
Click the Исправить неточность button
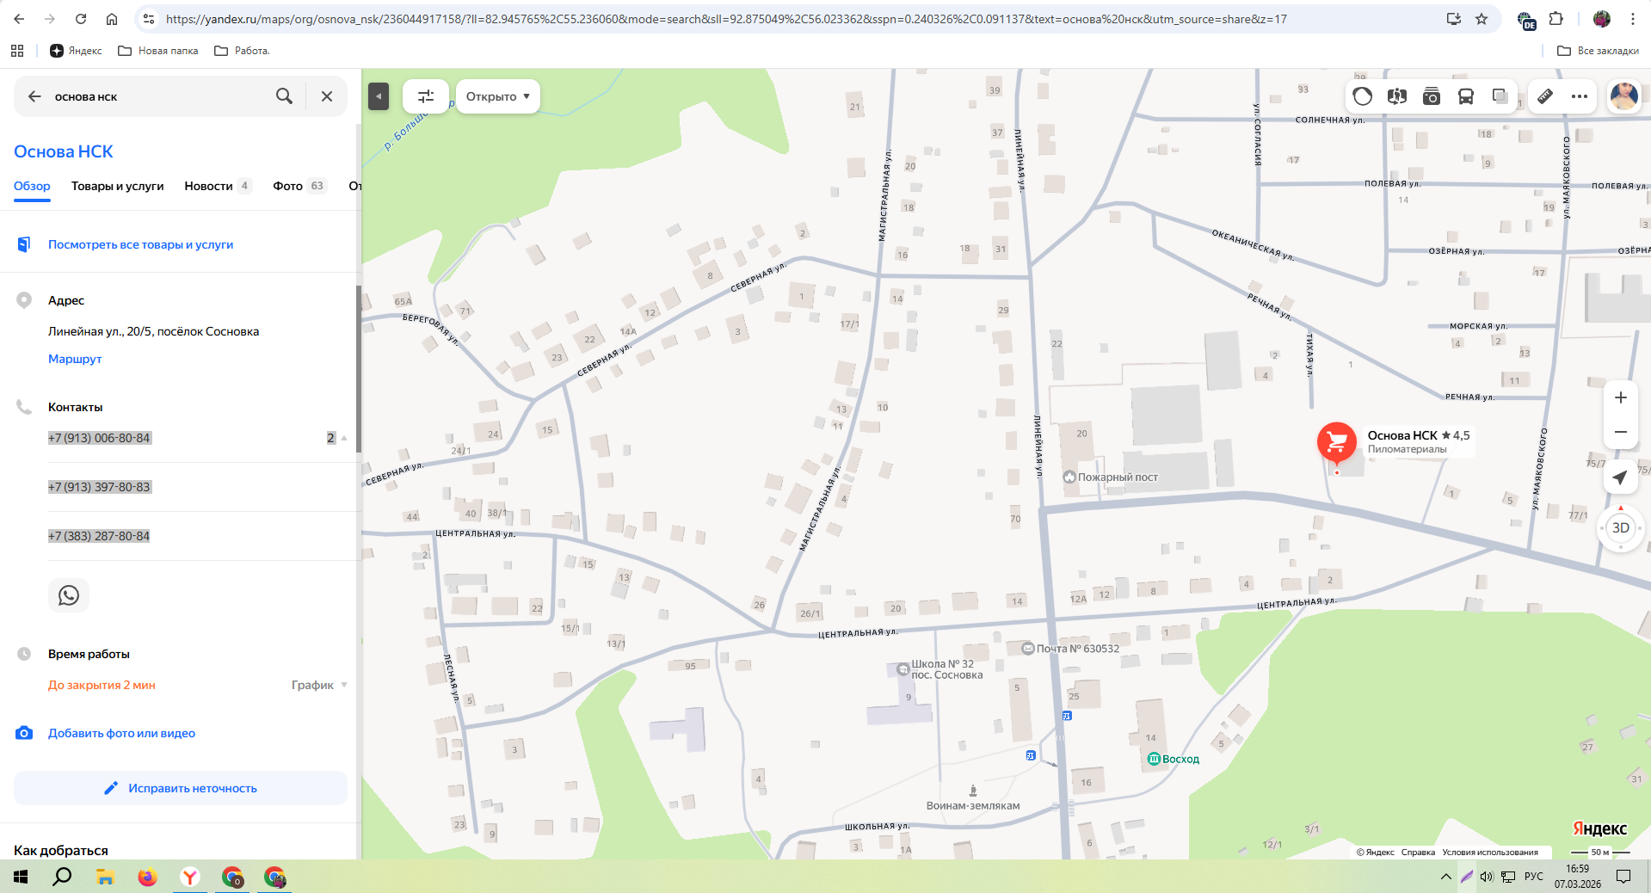[x=181, y=788]
